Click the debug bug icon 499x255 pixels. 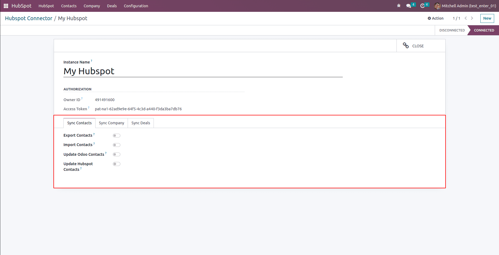click(399, 6)
